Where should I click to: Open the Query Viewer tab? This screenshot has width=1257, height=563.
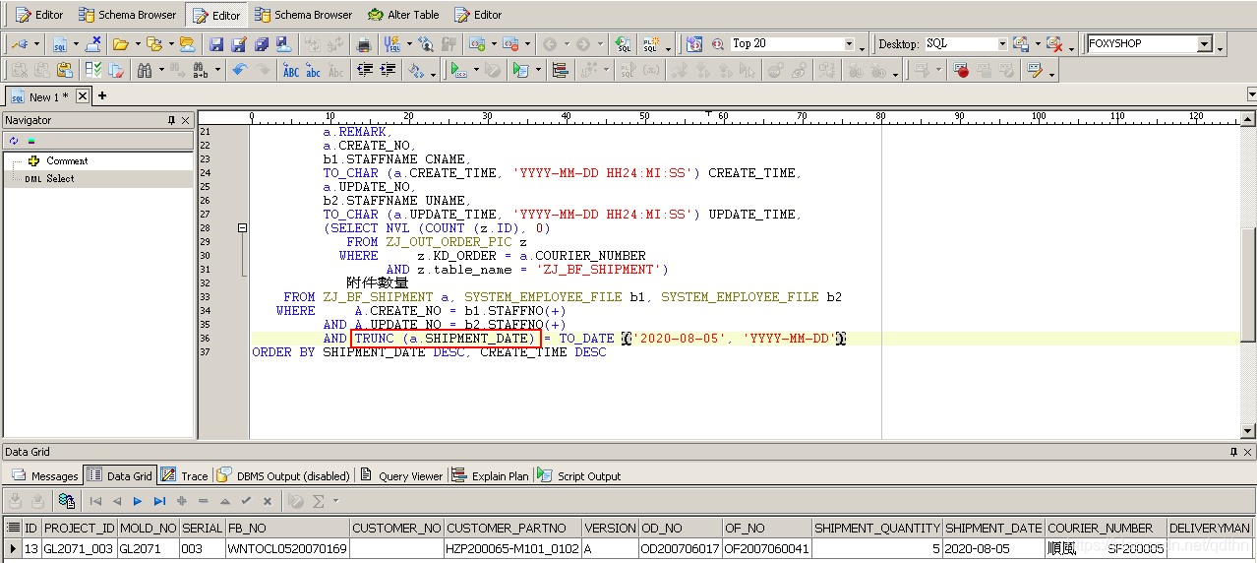[x=400, y=475]
